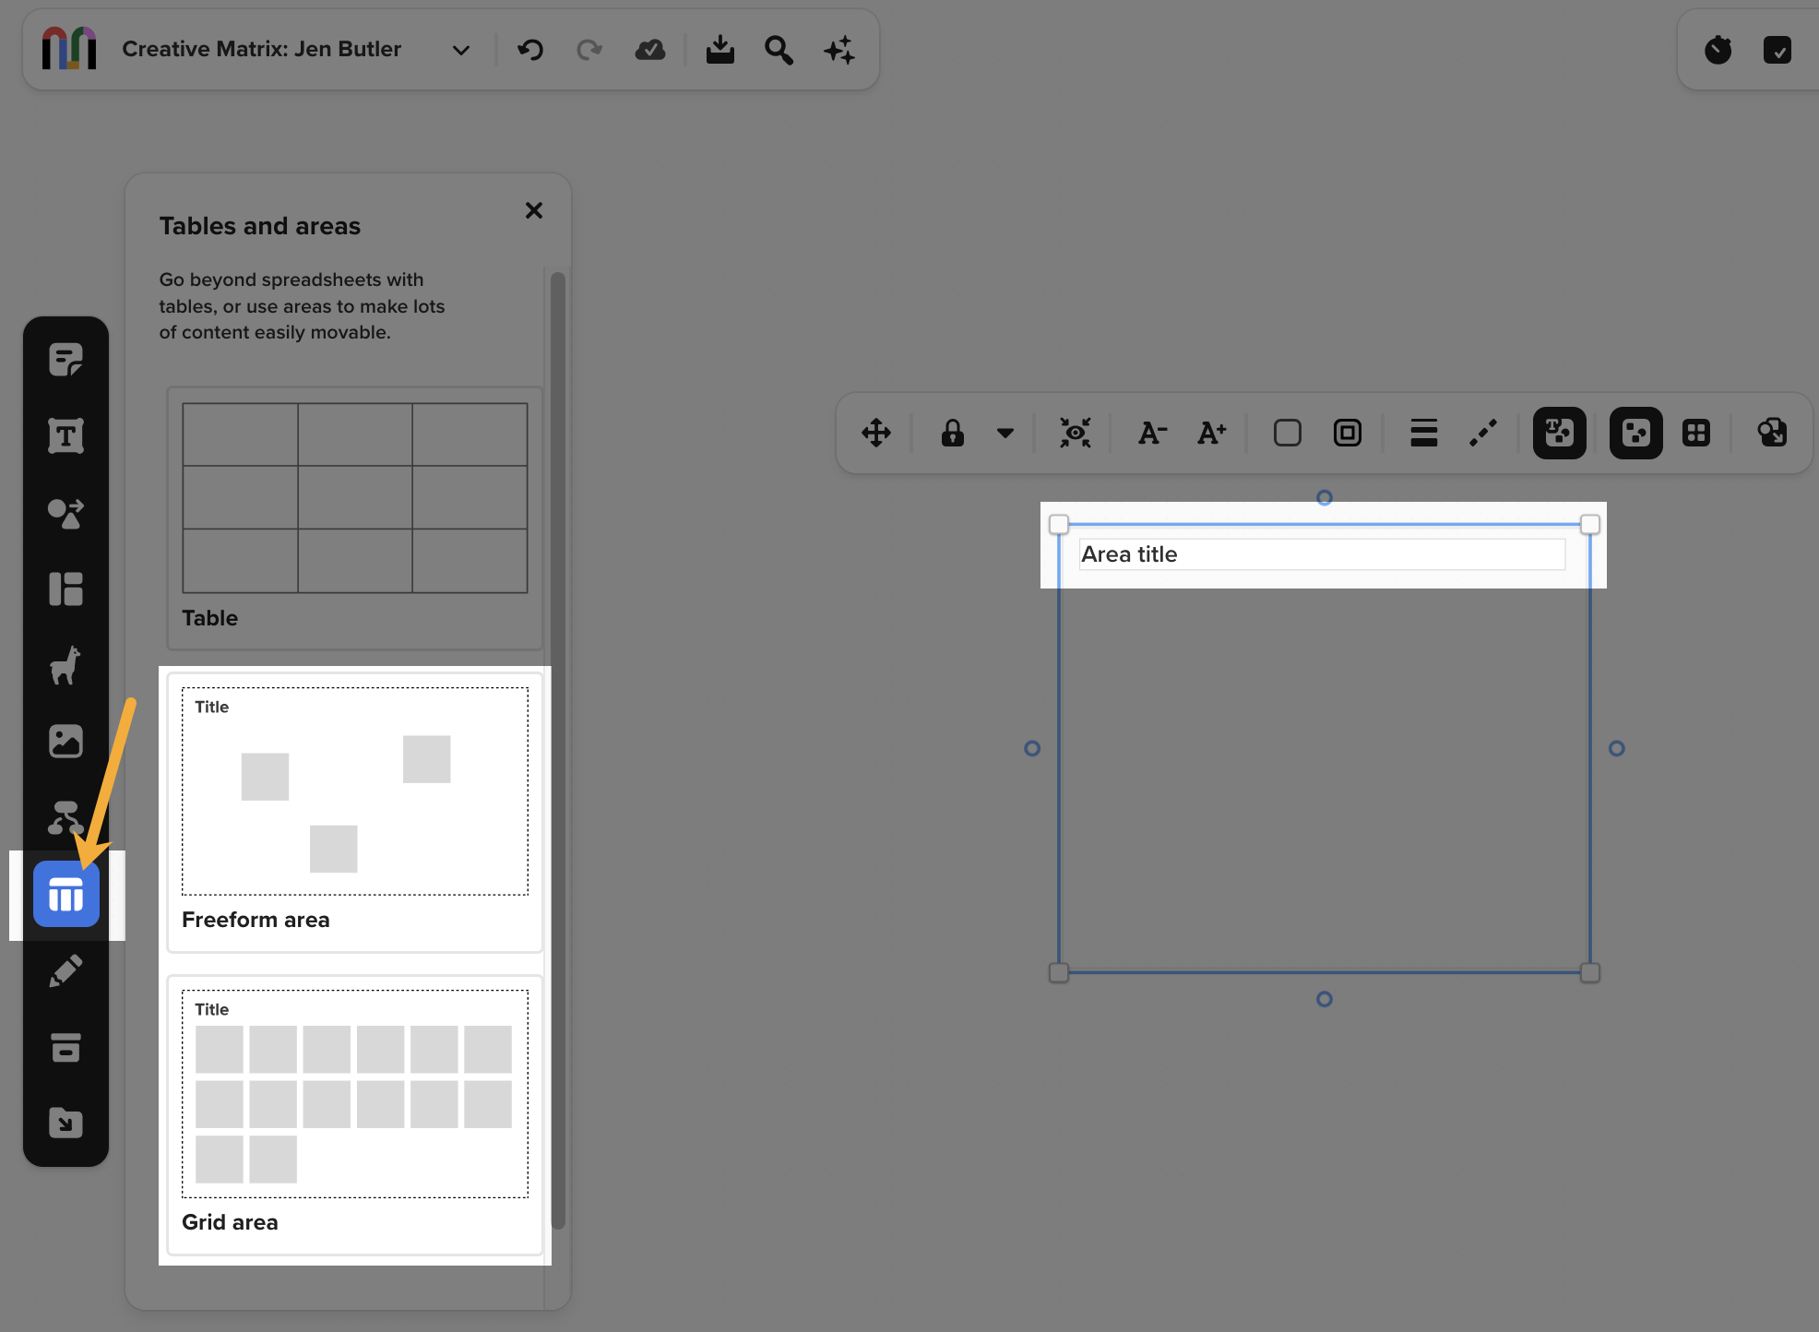1819x1332 pixels.
Task: Click the area background fill square
Action: (x=1288, y=433)
